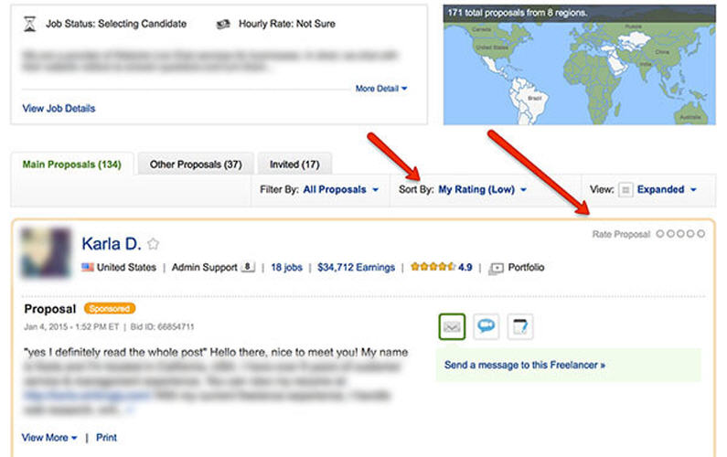This screenshot has height=457, width=727.
Task: Switch to Other Proposals tab
Action: [196, 165]
